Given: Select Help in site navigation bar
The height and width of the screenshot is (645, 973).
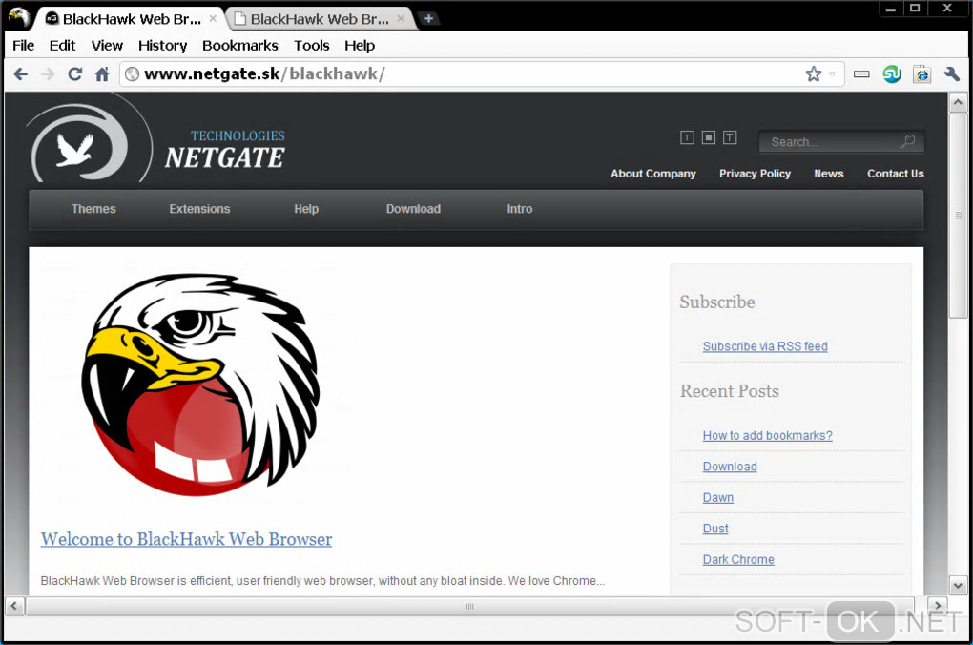Looking at the screenshot, I should point(306,209).
